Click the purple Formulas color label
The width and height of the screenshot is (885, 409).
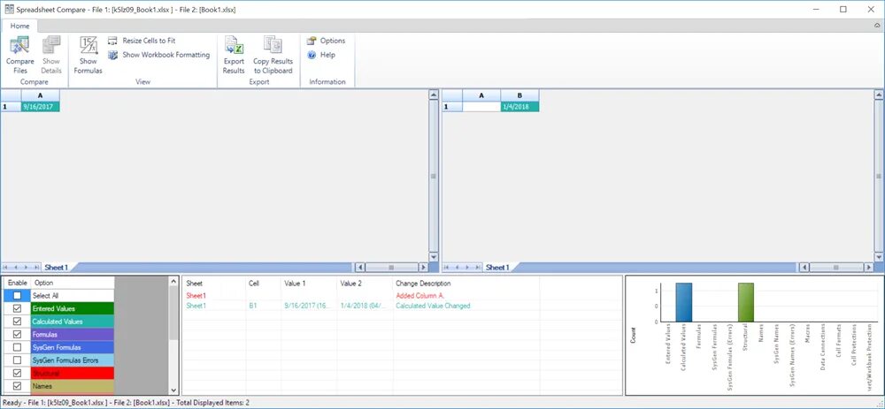click(x=73, y=335)
